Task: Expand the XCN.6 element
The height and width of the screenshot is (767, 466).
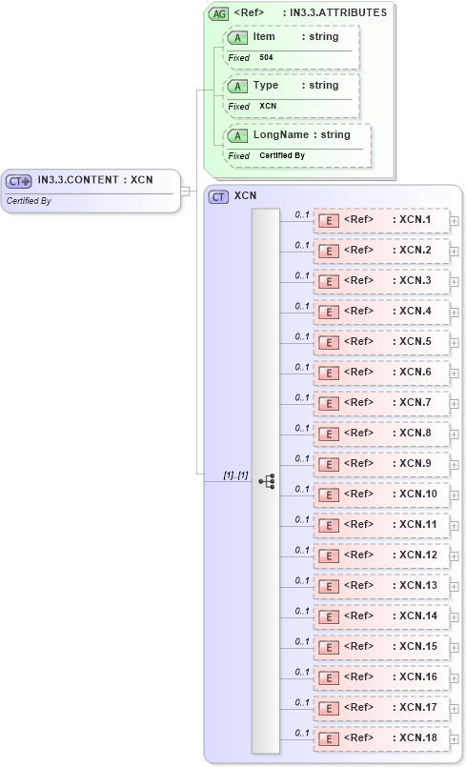Action: pos(455,373)
